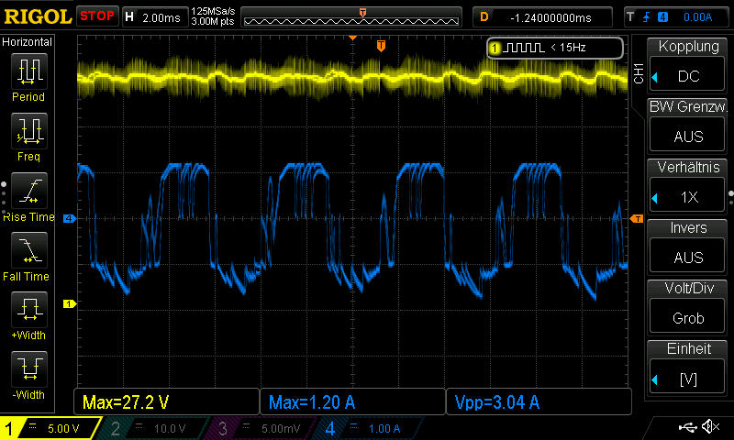Click the blue arrow beside Einheit [V]
Image resolution: width=734 pixels, height=440 pixels.
655,379
